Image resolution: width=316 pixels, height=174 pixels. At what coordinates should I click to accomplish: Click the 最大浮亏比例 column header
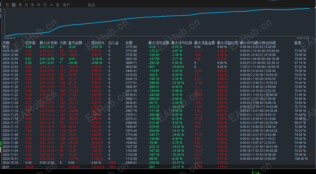(x=181, y=43)
